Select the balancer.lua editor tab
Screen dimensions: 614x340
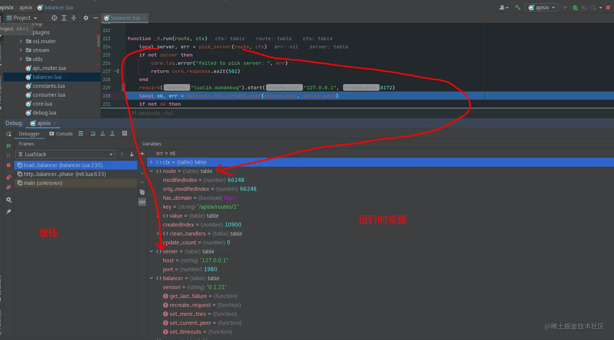coord(125,18)
